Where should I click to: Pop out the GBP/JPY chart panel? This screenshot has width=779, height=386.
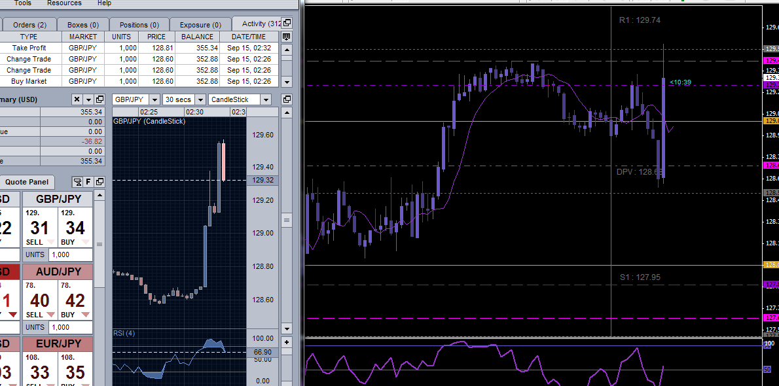point(286,99)
